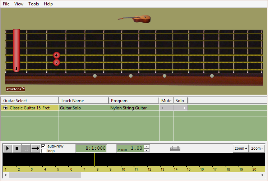This screenshot has height=181, width=268.
Task: Click the 8:1:000 position display
Action: pos(91,148)
